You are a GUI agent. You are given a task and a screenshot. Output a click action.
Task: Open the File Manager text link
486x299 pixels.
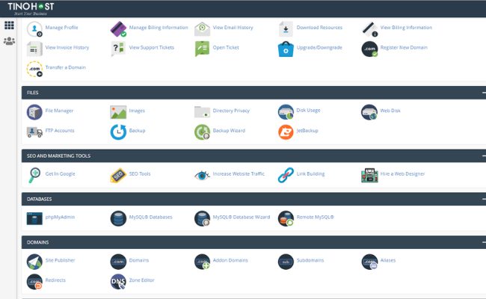pyautogui.click(x=59, y=111)
